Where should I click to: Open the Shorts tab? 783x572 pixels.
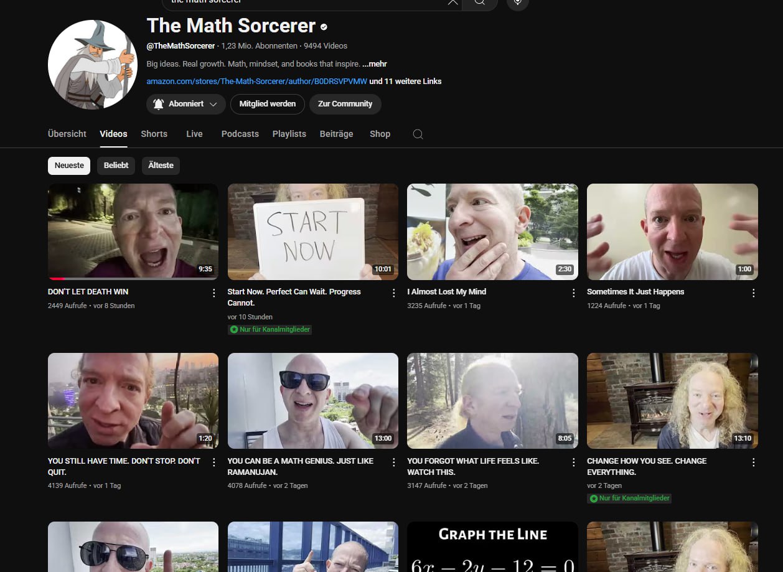154,134
